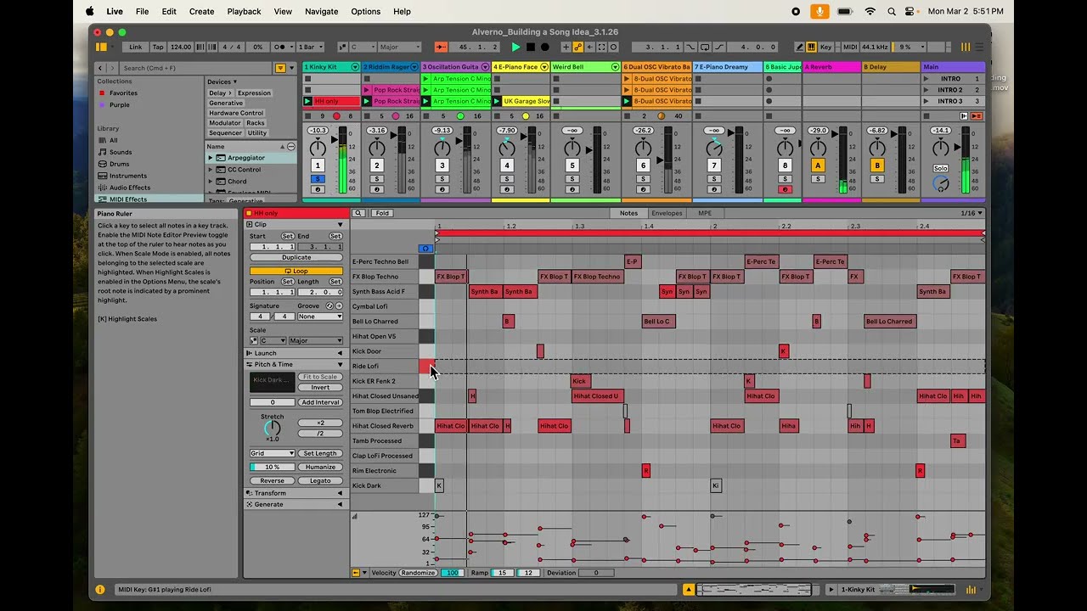This screenshot has height=611, width=1087.
Task: Show the Session view toggle at top right
Action: tap(965, 48)
